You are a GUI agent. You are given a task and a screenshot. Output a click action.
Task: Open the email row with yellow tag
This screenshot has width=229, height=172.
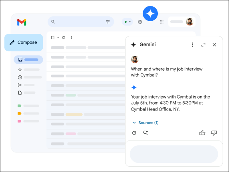coord(86,115)
